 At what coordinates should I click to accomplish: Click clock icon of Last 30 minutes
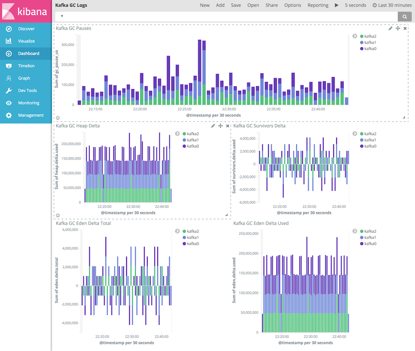(x=374, y=5)
